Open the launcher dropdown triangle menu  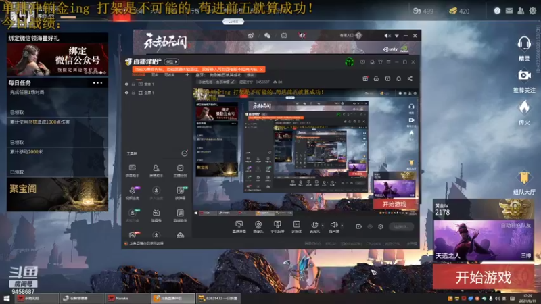click(397, 36)
